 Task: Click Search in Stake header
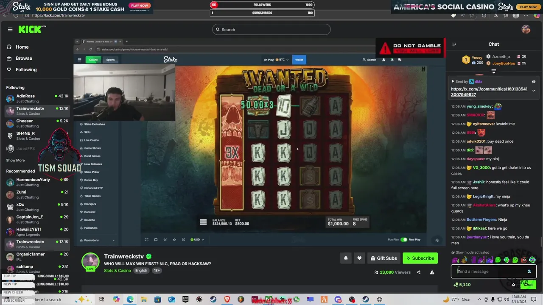[x=369, y=60]
